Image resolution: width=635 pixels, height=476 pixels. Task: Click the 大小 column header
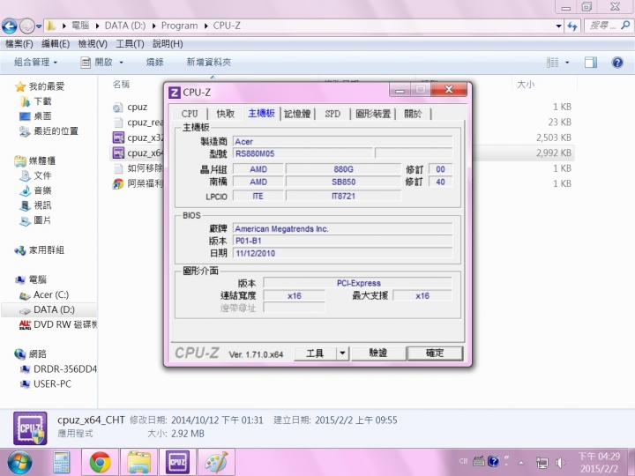click(x=526, y=85)
